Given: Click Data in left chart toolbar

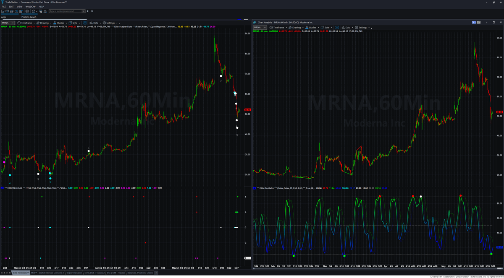Looking at the screenshot, I should [x=94, y=23].
